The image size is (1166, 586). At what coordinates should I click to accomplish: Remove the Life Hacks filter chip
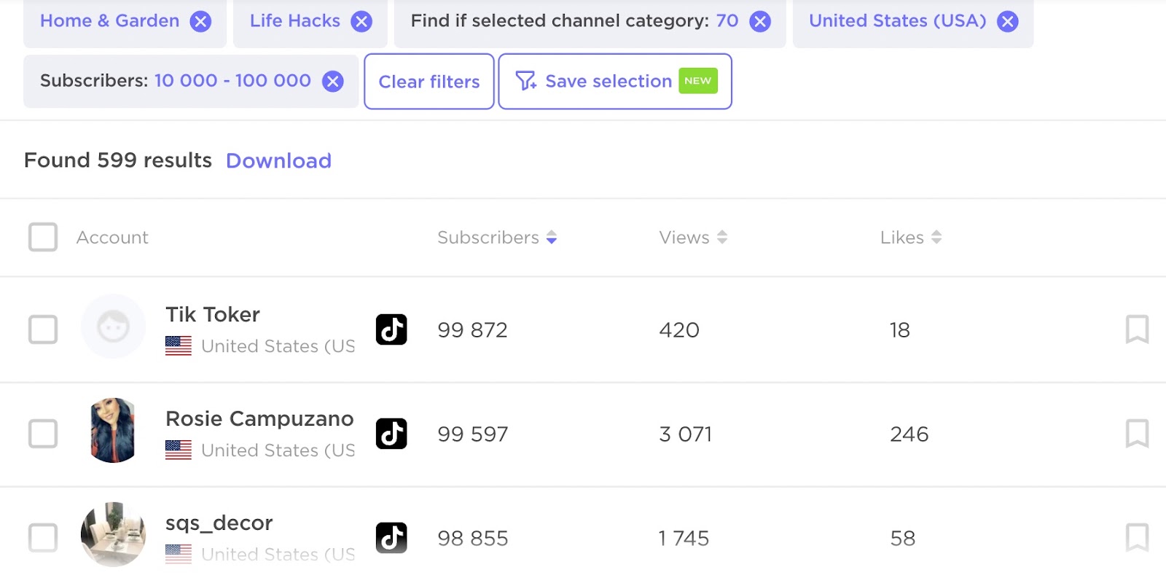tap(361, 21)
